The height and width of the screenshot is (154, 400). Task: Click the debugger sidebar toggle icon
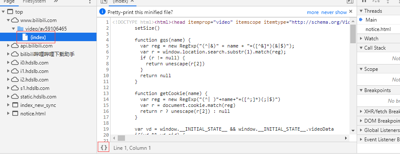click(x=350, y=1)
